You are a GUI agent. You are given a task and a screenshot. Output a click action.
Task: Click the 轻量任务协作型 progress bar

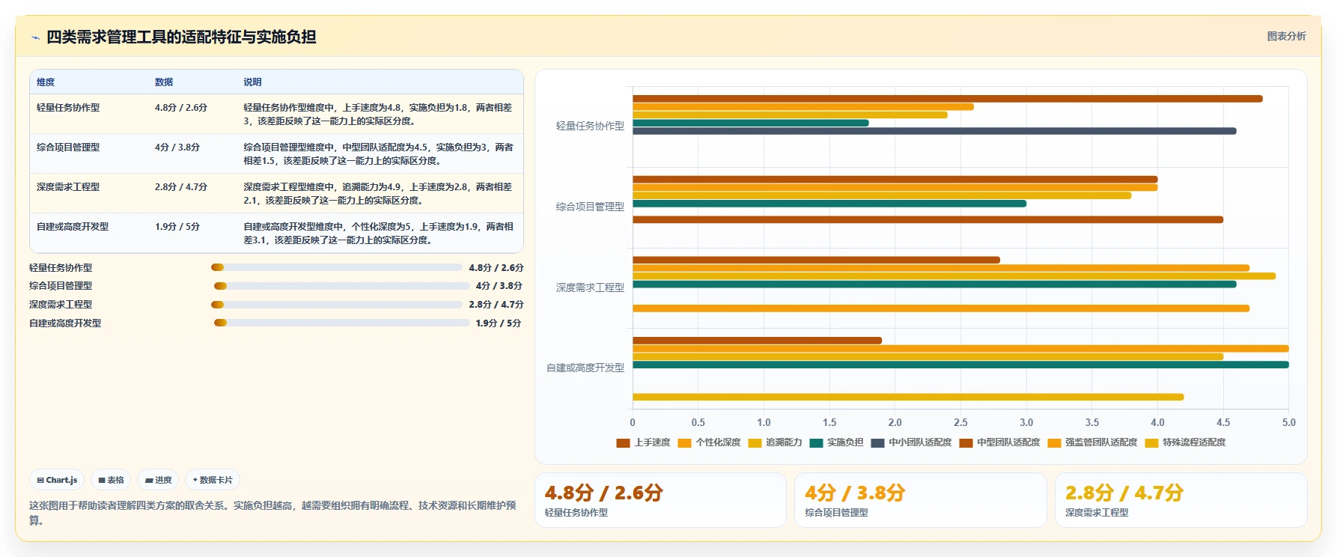337,267
